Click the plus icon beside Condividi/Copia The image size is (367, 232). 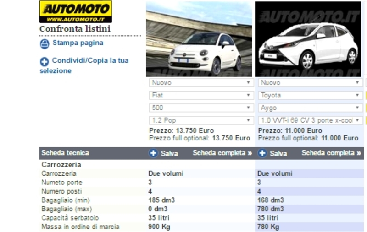click(44, 62)
